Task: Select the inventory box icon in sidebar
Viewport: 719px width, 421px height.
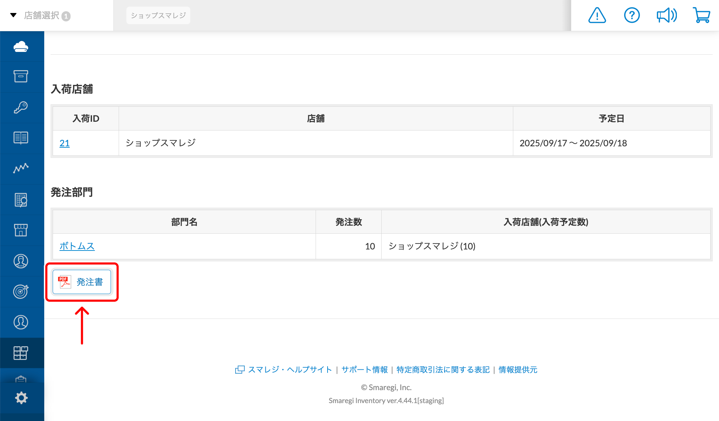Action: click(x=22, y=76)
